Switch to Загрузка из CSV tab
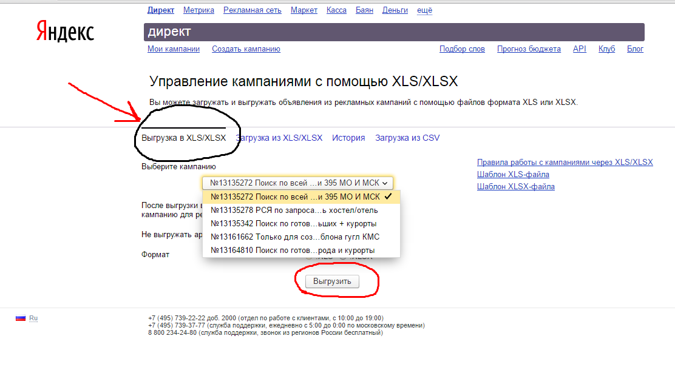Image resolution: width=675 pixels, height=367 pixels. click(x=407, y=138)
